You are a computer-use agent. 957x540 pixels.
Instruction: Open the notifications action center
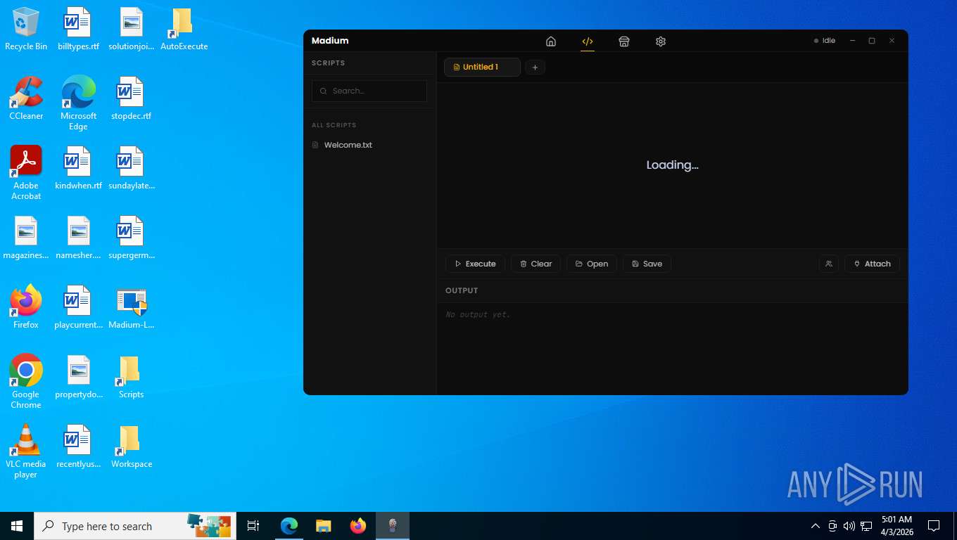tap(934, 526)
